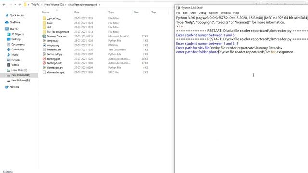Sort files by the Name column
The height and width of the screenshot is (173, 308).
click(46, 12)
